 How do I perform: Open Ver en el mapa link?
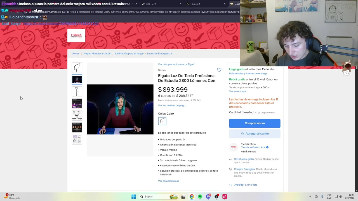238,91
